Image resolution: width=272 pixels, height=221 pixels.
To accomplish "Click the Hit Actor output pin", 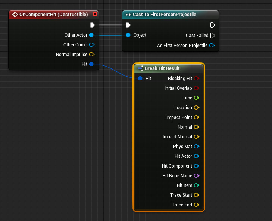I will pyautogui.click(x=196, y=156).
